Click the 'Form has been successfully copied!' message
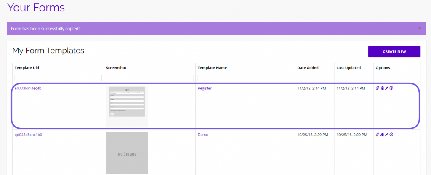 point(45,28)
